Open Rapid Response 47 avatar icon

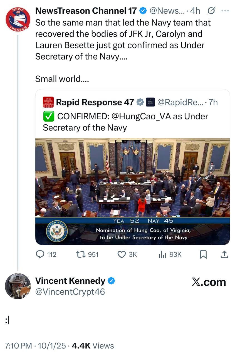48,102
